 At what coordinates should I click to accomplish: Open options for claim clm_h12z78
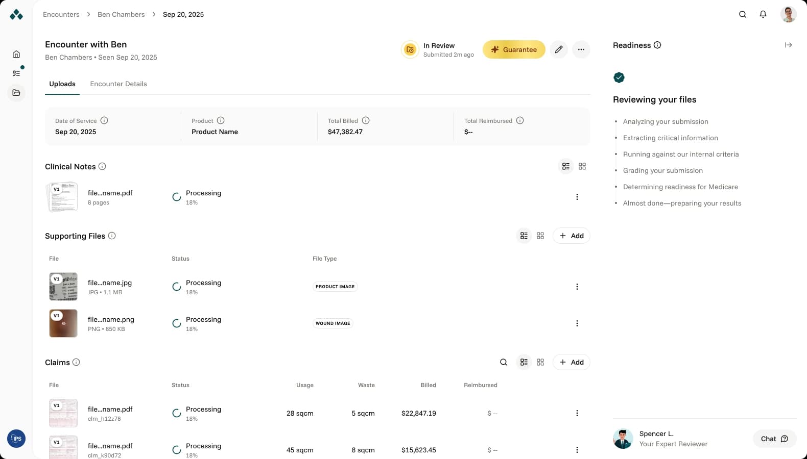click(x=577, y=413)
